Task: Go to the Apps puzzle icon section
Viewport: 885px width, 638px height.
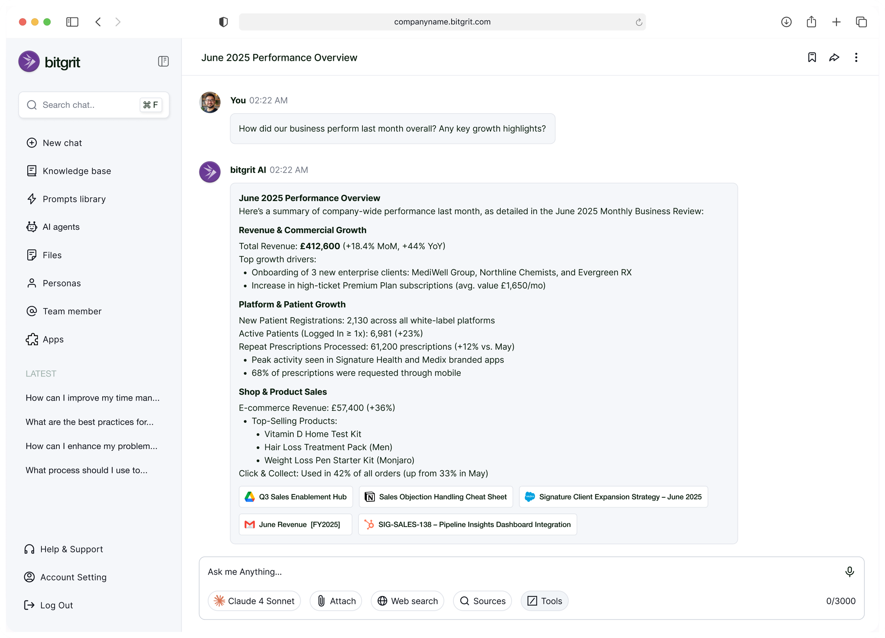Action: (x=53, y=339)
